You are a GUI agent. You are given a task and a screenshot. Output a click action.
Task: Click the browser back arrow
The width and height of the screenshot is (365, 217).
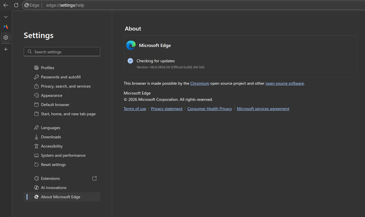tap(5, 5)
